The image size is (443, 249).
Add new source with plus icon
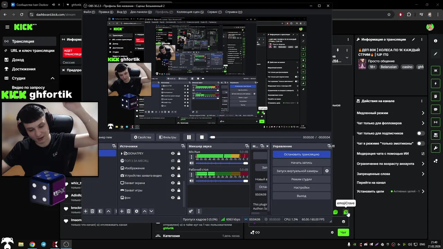[x=122, y=211]
